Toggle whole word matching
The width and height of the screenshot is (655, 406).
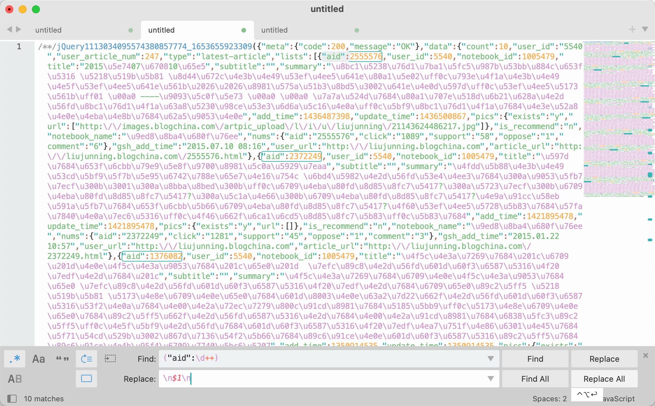point(62,359)
